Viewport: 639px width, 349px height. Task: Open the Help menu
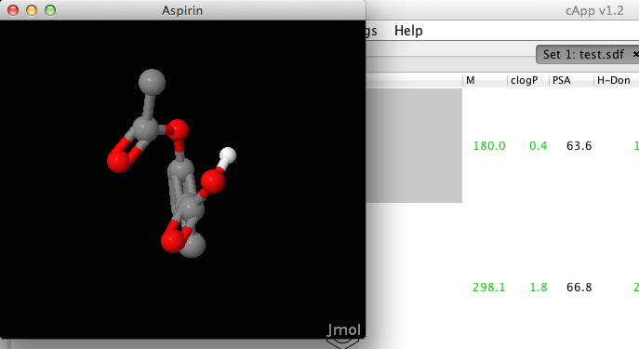pyautogui.click(x=408, y=31)
